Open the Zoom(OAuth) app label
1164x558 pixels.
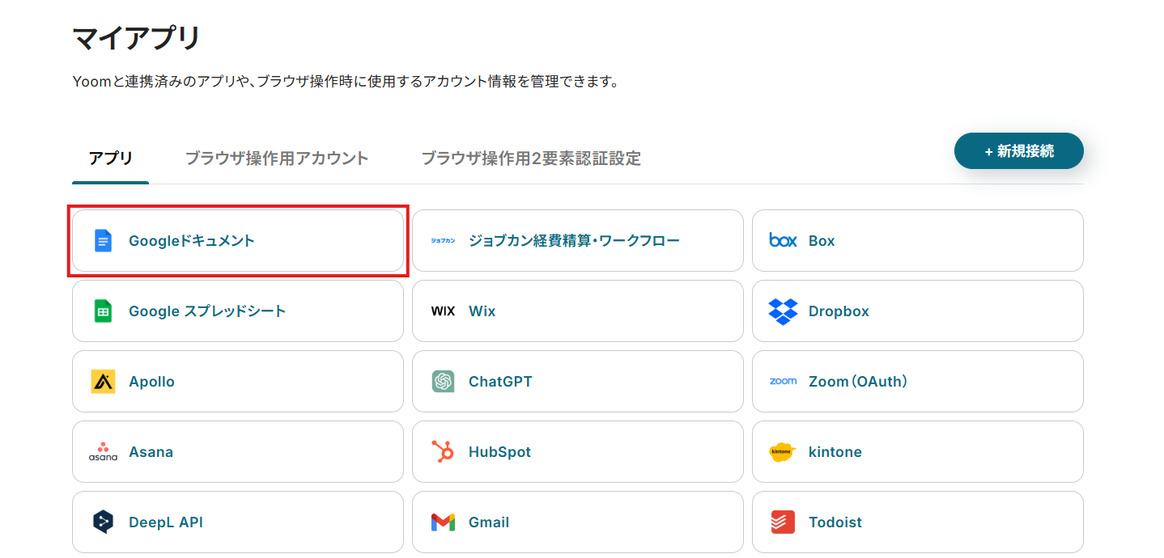[858, 382]
